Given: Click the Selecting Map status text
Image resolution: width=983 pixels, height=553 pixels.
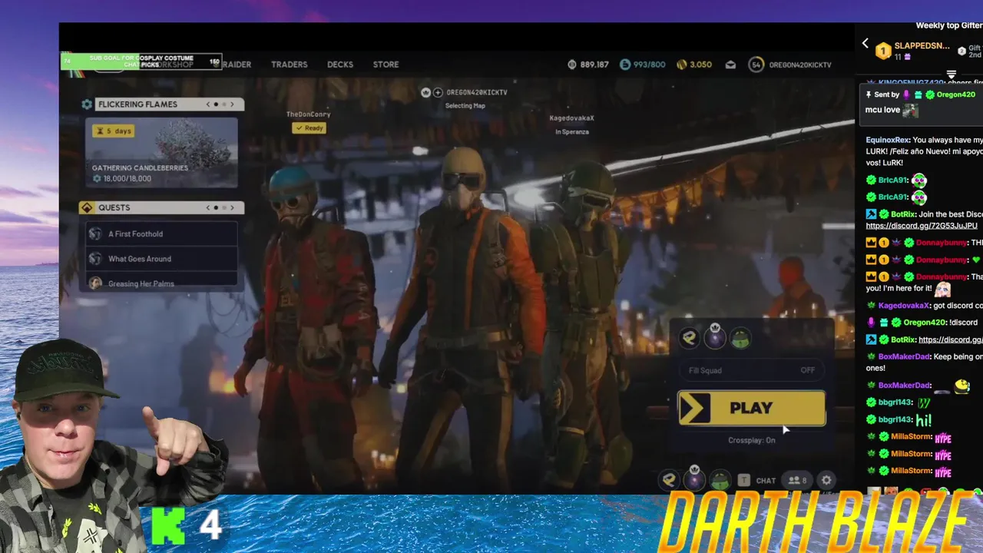Looking at the screenshot, I should click(x=465, y=106).
